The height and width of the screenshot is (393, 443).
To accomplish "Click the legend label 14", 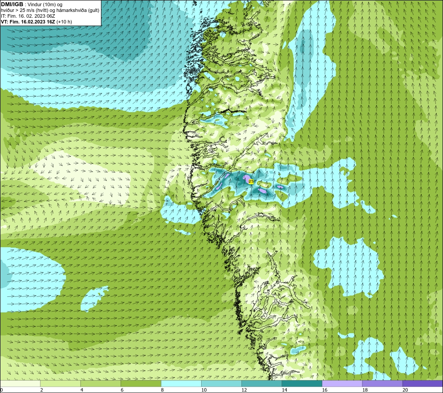I will click(x=284, y=390).
